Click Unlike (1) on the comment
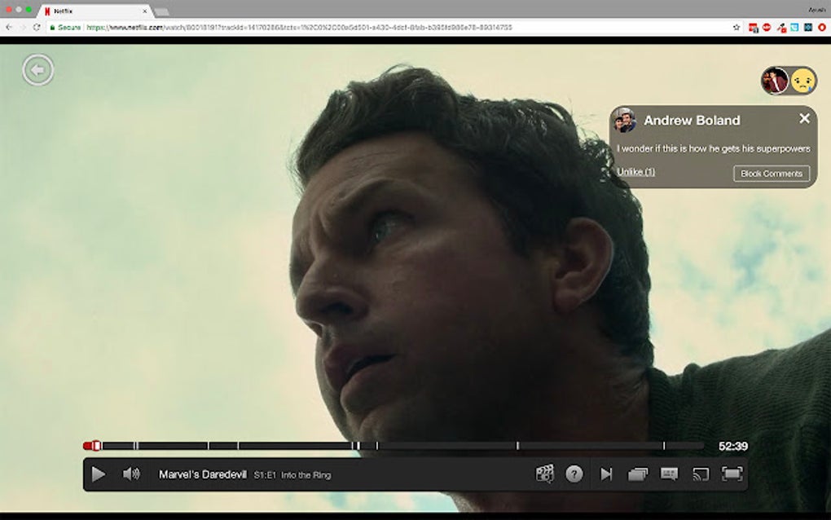 pyautogui.click(x=635, y=172)
